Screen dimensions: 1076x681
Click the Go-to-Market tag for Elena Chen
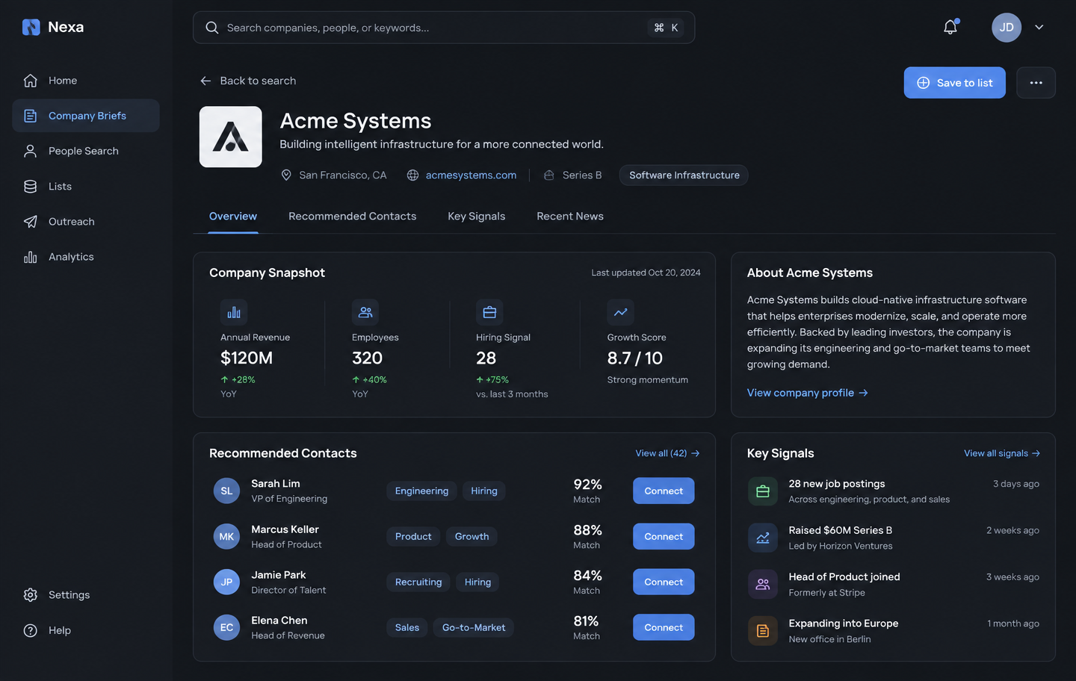tap(474, 627)
